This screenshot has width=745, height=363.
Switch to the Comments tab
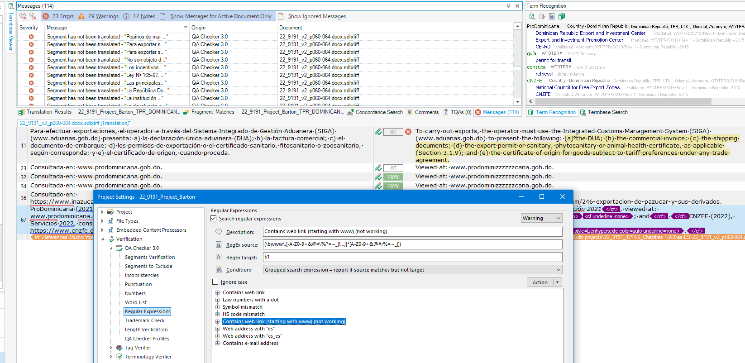[x=423, y=112]
